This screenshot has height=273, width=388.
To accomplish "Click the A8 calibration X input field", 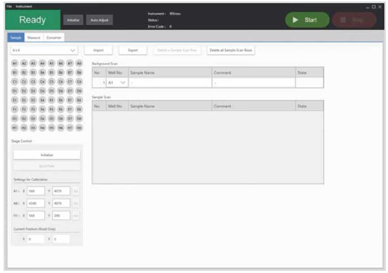I will pos(36,203).
